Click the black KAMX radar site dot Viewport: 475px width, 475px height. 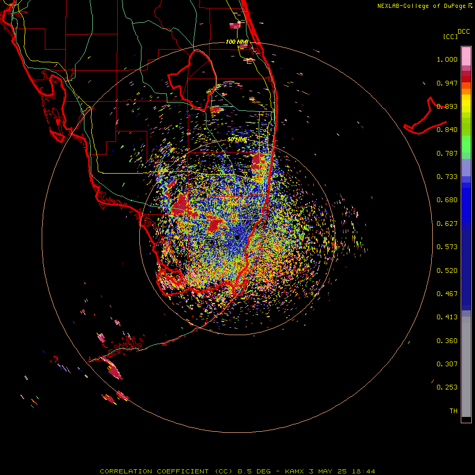click(x=237, y=237)
